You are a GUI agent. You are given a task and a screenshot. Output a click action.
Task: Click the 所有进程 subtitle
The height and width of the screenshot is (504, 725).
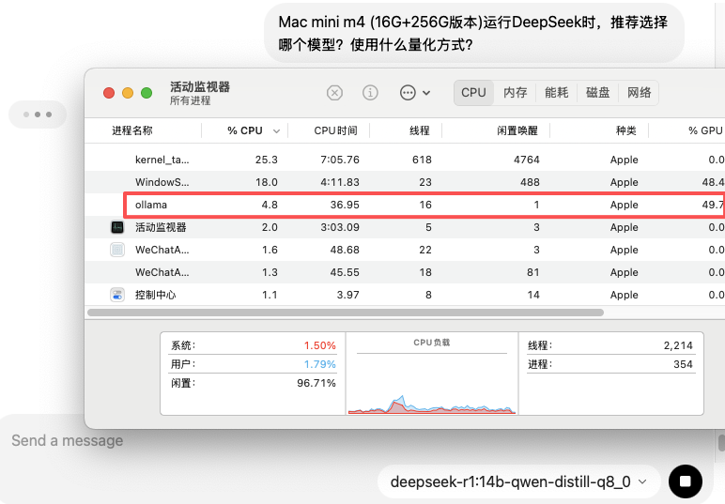pyautogui.click(x=190, y=100)
